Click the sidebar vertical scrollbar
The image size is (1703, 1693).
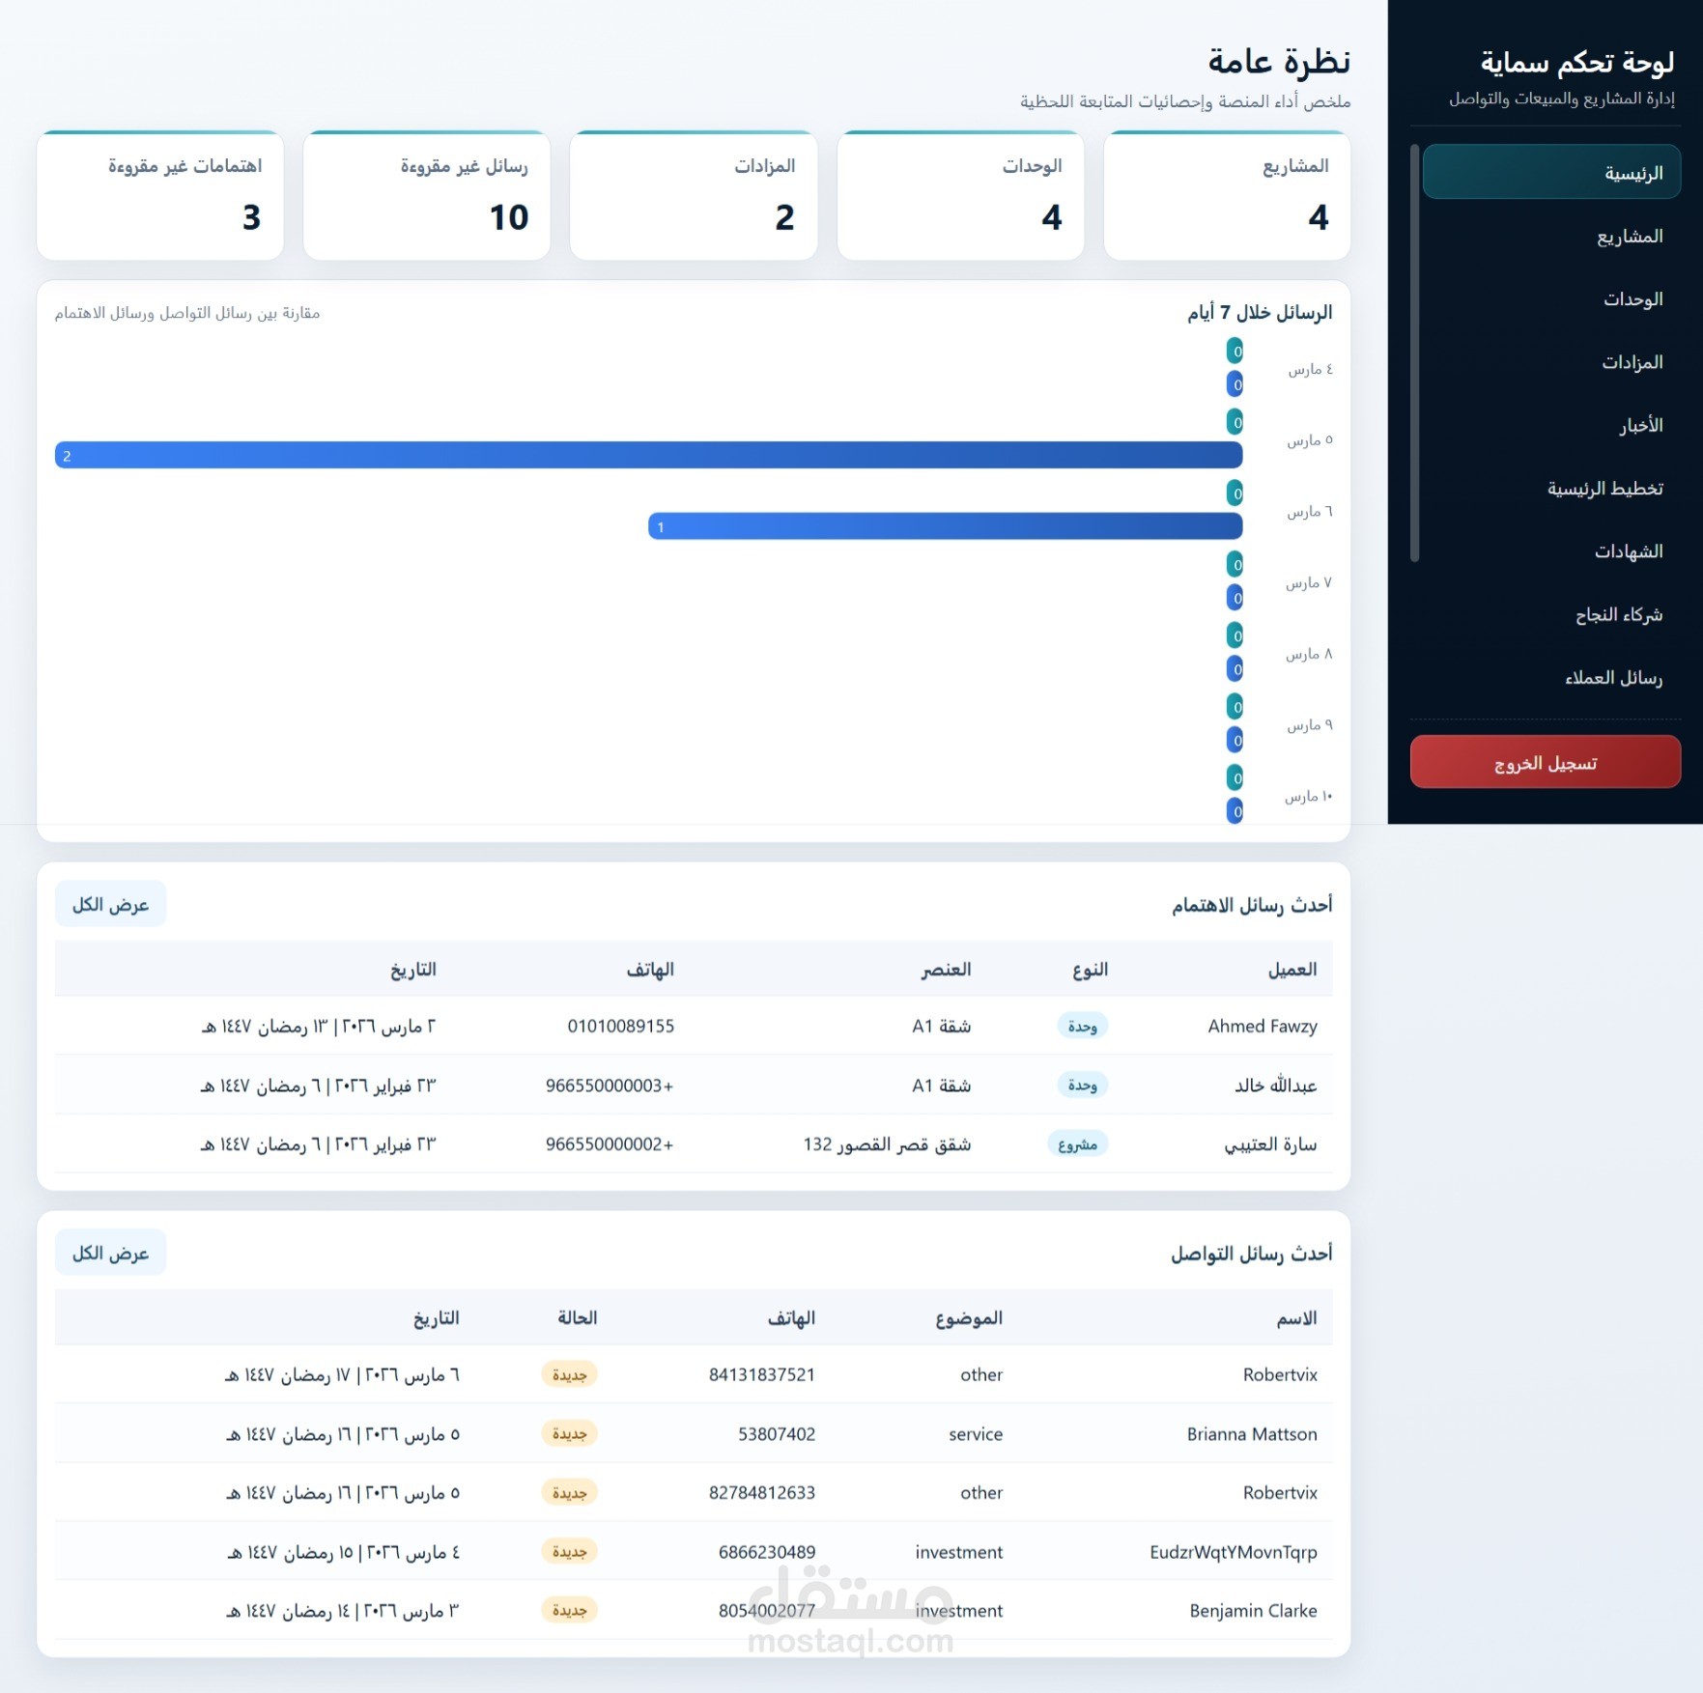pyautogui.click(x=1414, y=353)
